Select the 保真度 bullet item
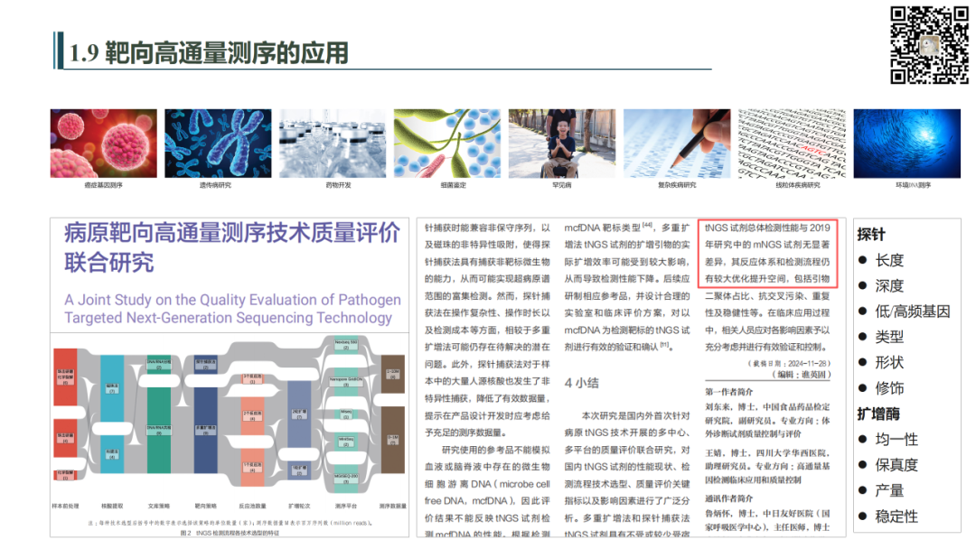The image size is (976, 549). tap(896, 465)
